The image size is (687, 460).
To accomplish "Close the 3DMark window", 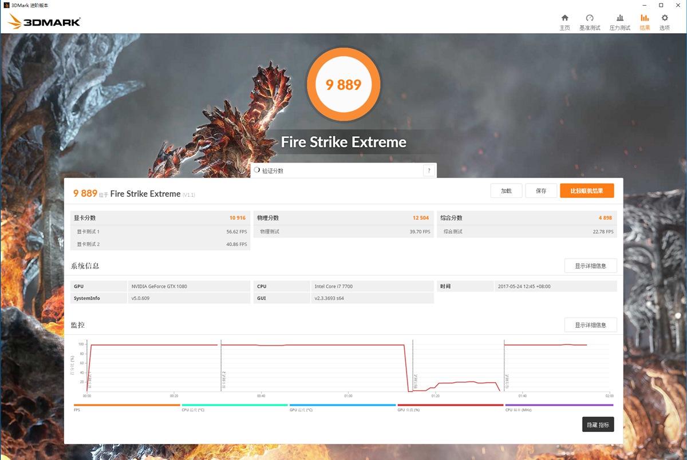I will (677, 5).
